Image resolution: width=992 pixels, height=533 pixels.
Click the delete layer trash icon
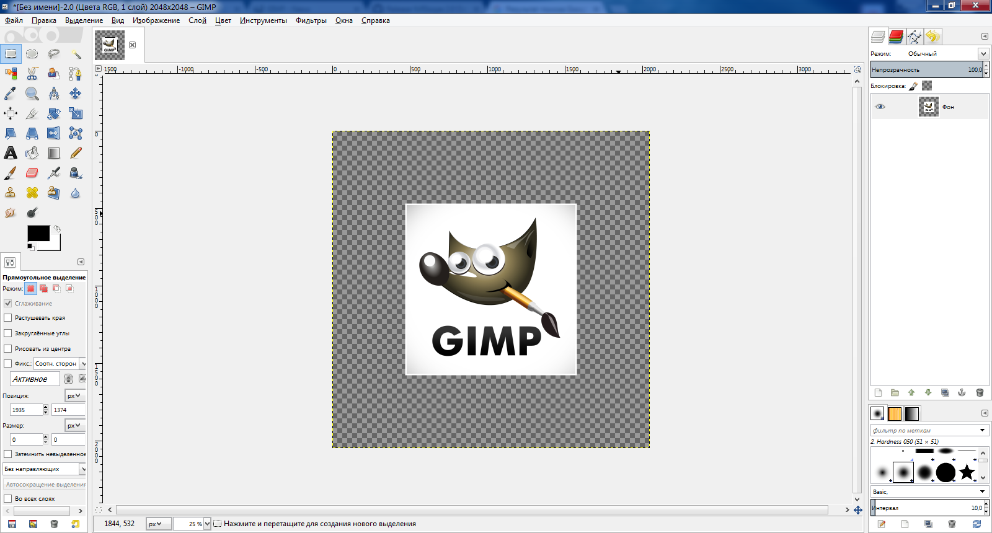coord(980,393)
